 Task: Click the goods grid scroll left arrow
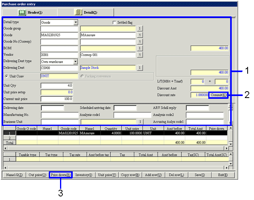[6, 148]
